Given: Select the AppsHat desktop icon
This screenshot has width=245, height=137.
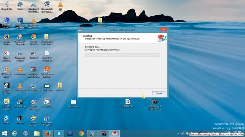Looking at the screenshot, I should coord(20,119).
